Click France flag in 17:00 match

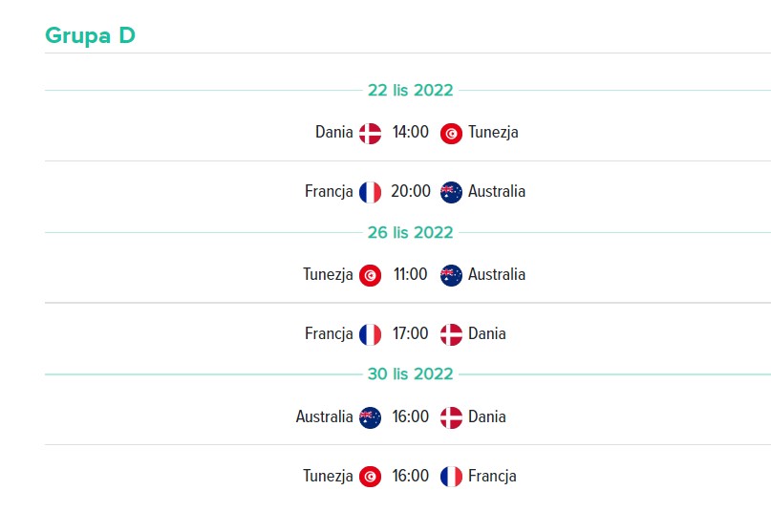coord(370,334)
